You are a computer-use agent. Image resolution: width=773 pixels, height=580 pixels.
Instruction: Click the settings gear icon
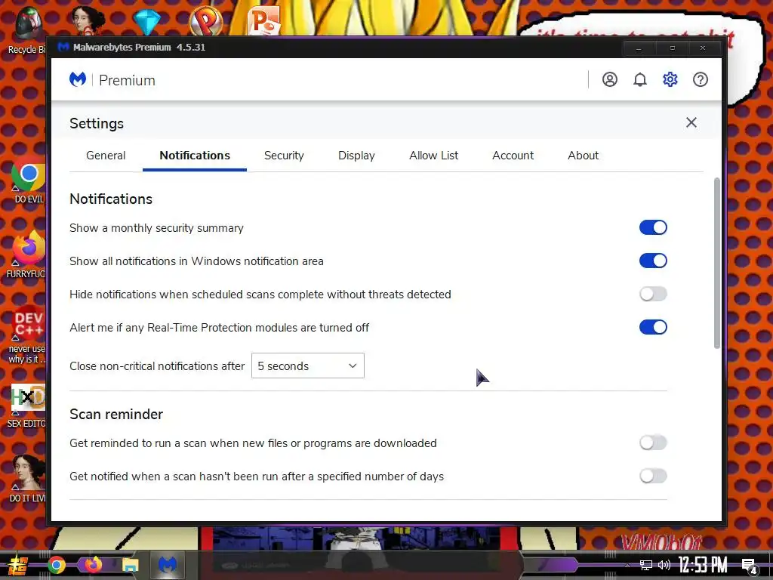[x=670, y=79]
